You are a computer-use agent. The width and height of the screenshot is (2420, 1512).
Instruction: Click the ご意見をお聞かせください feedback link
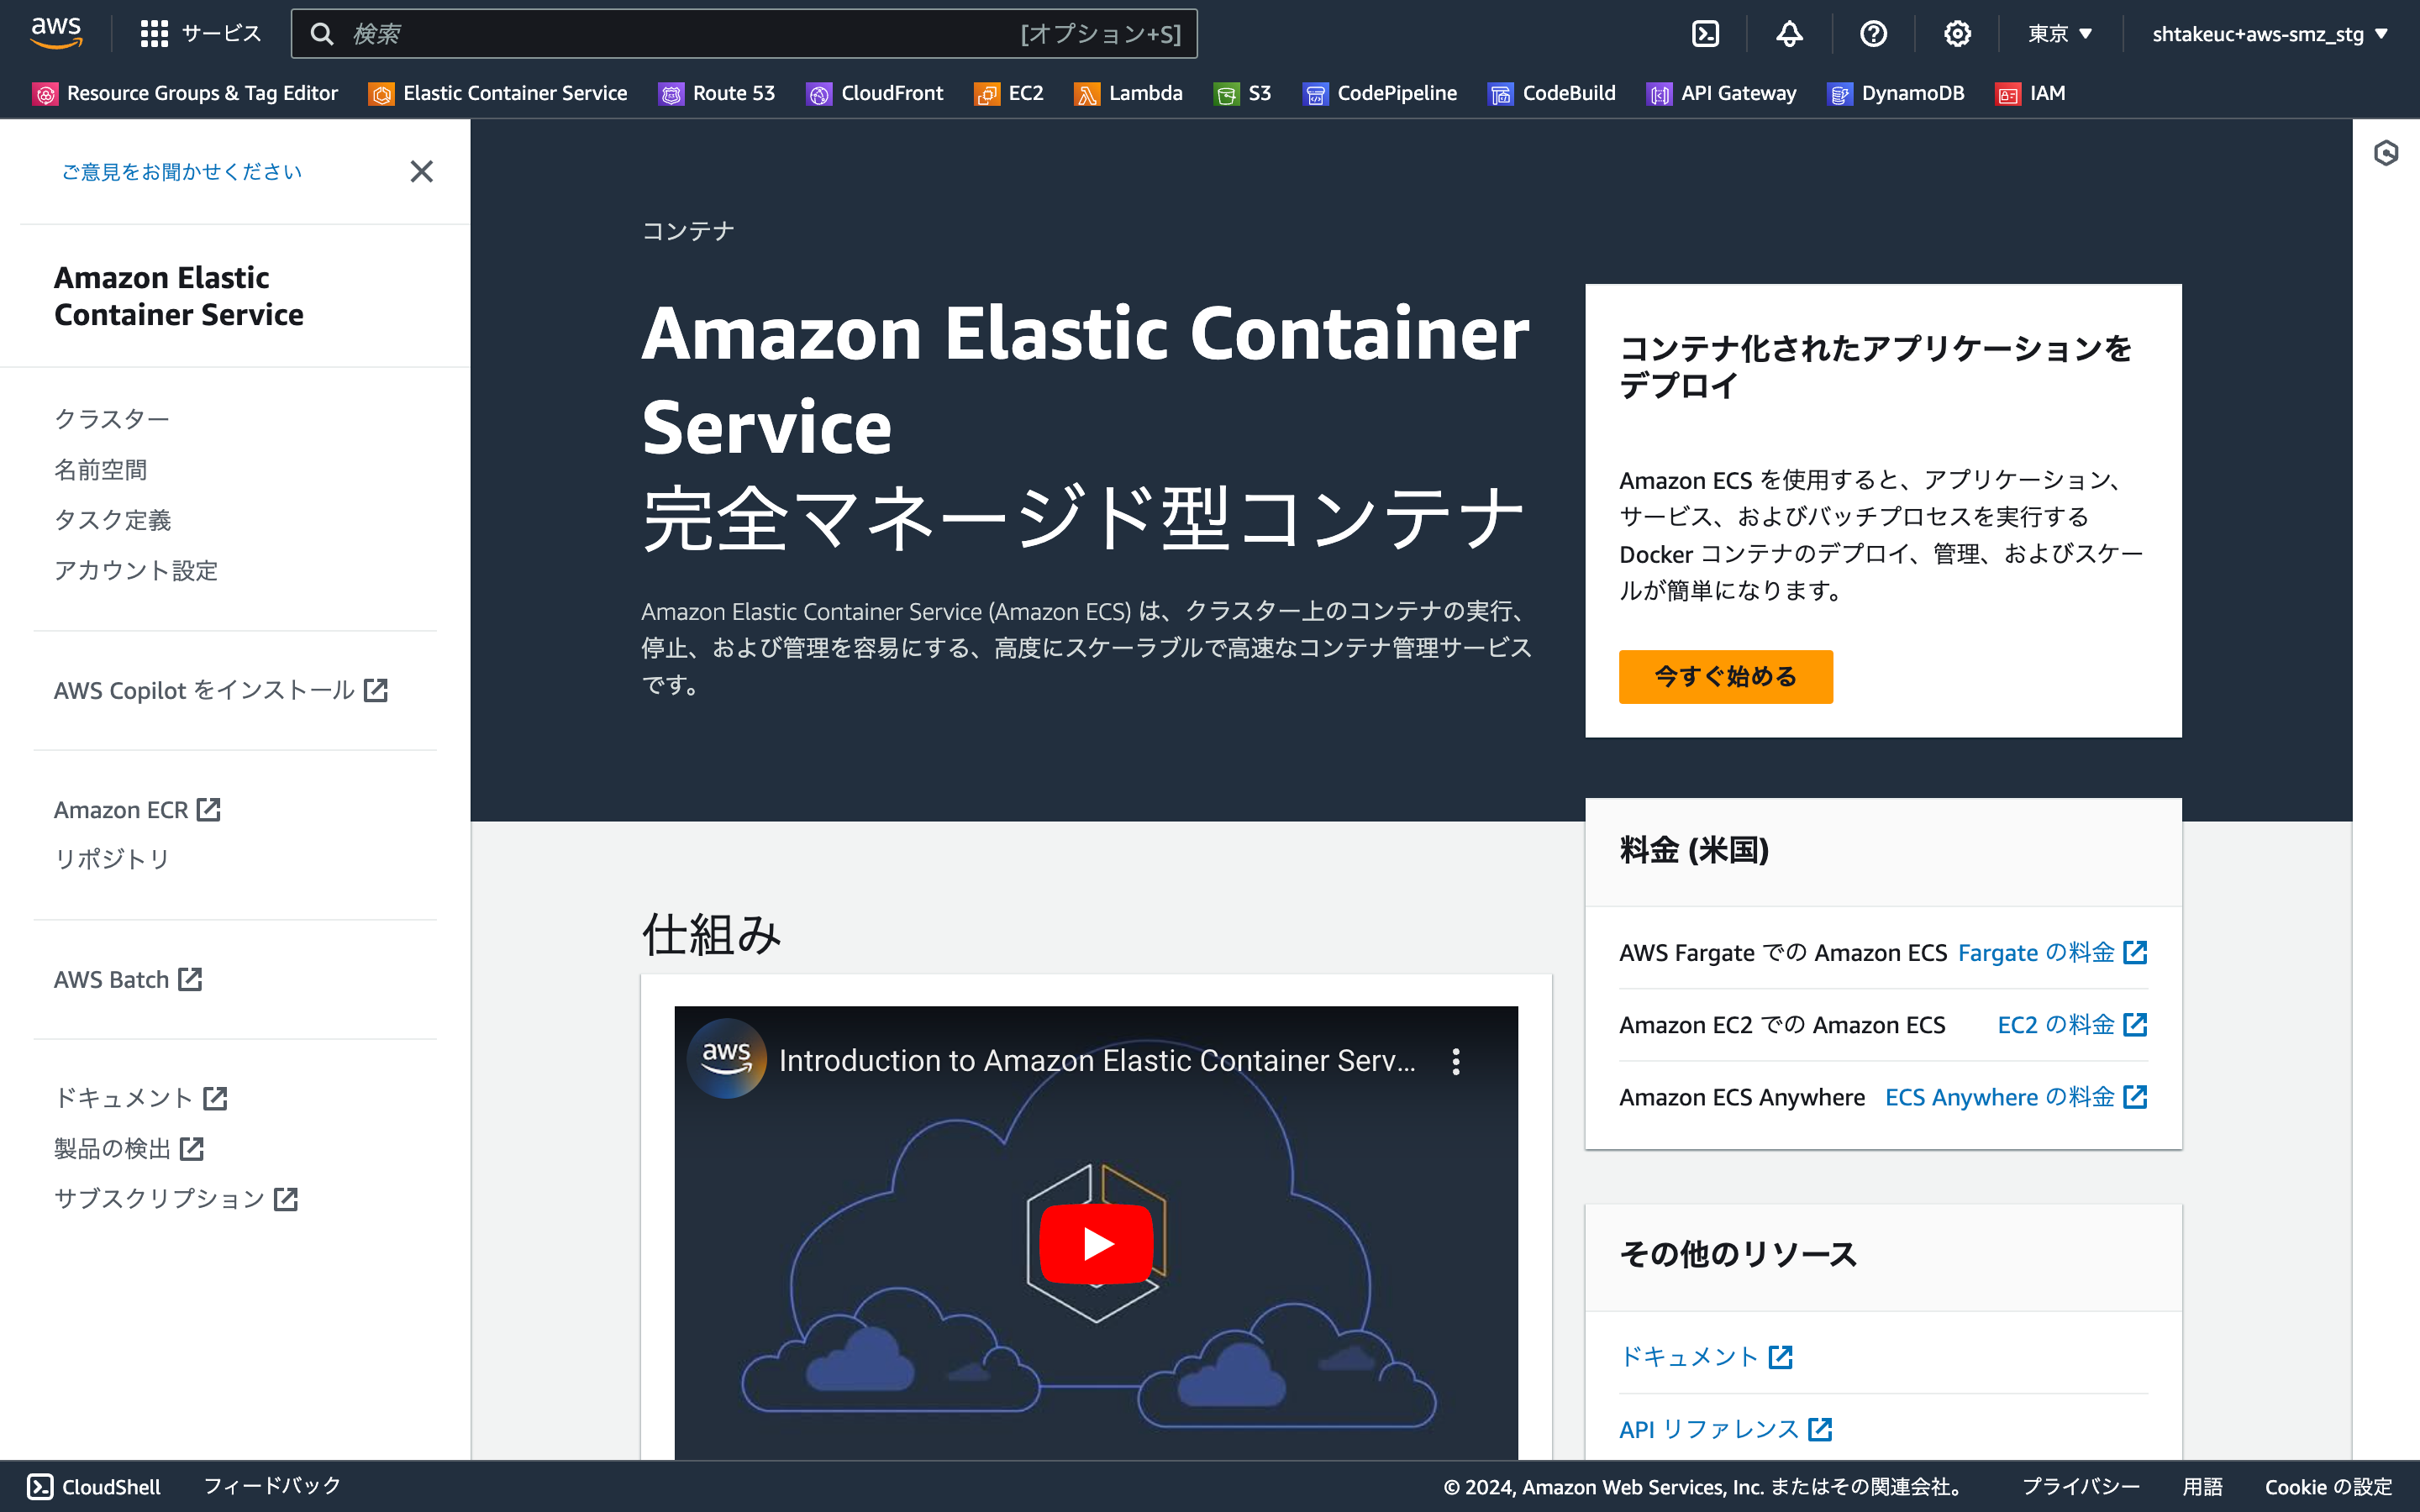click(181, 172)
